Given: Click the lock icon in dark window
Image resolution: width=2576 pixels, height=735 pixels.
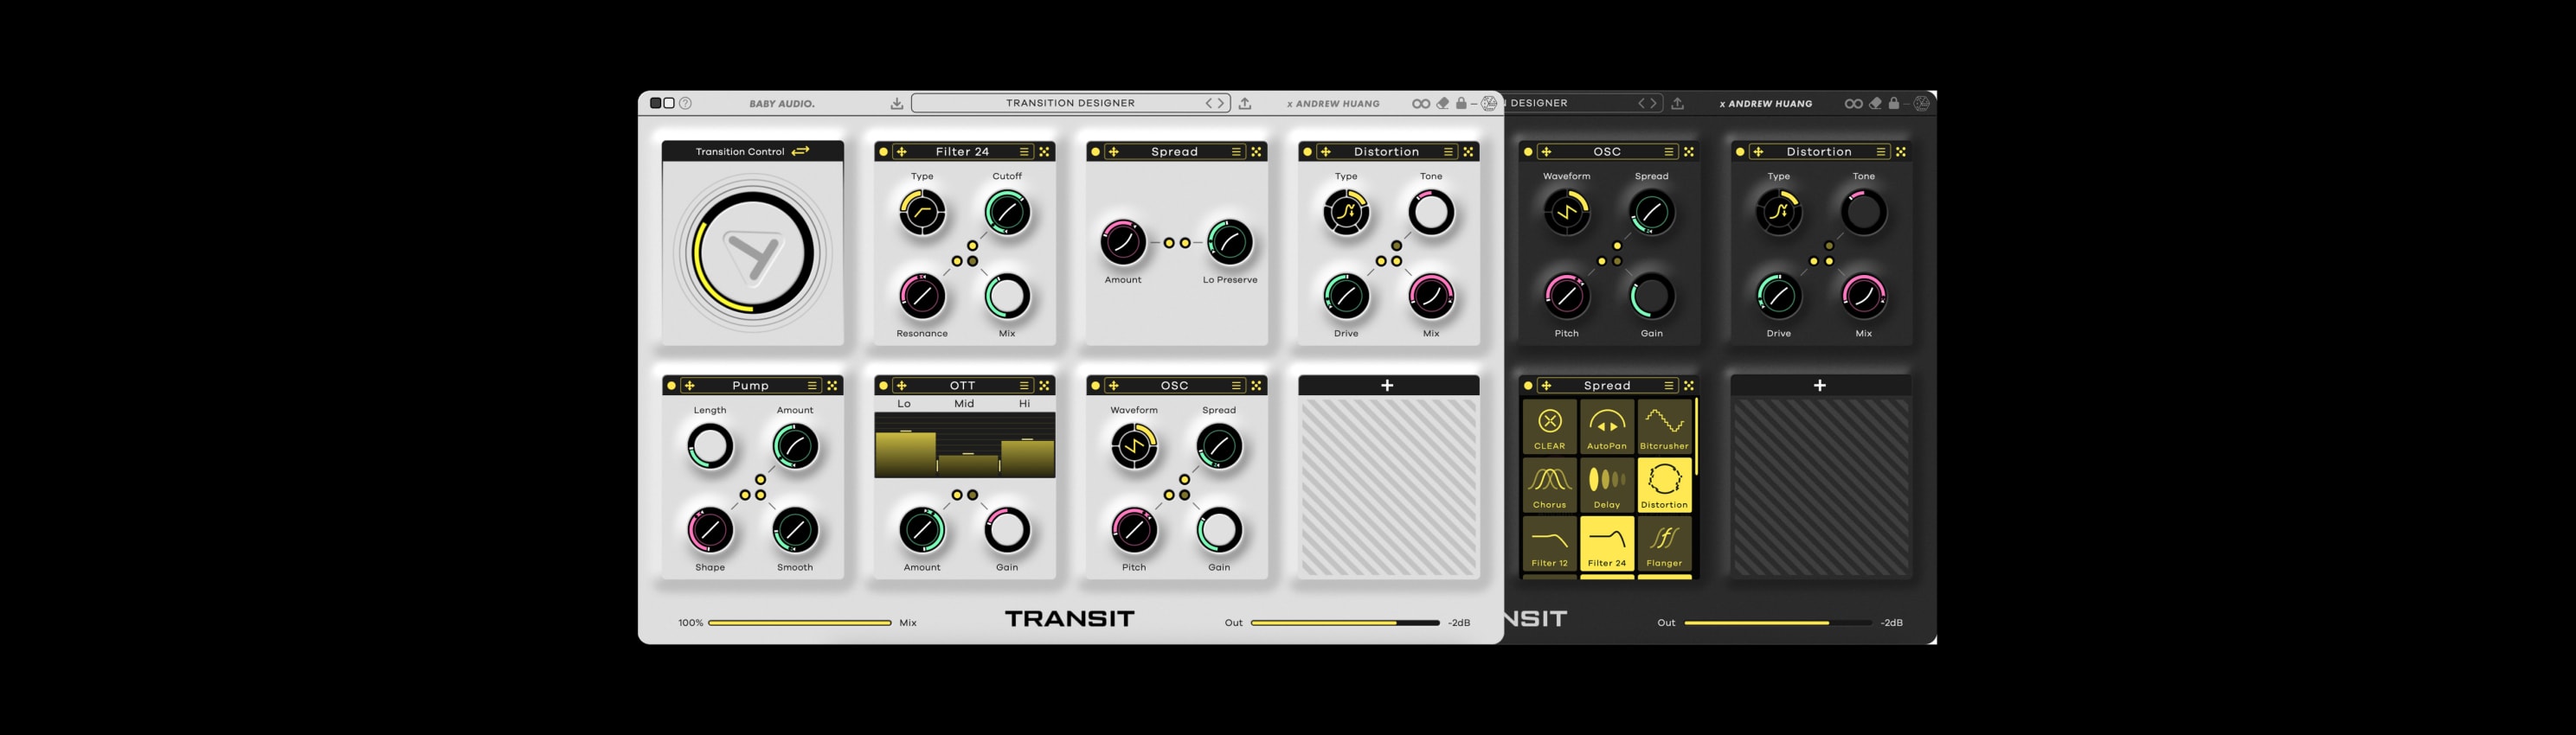Looking at the screenshot, I should pyautogui.click(x=1894, y=103).
